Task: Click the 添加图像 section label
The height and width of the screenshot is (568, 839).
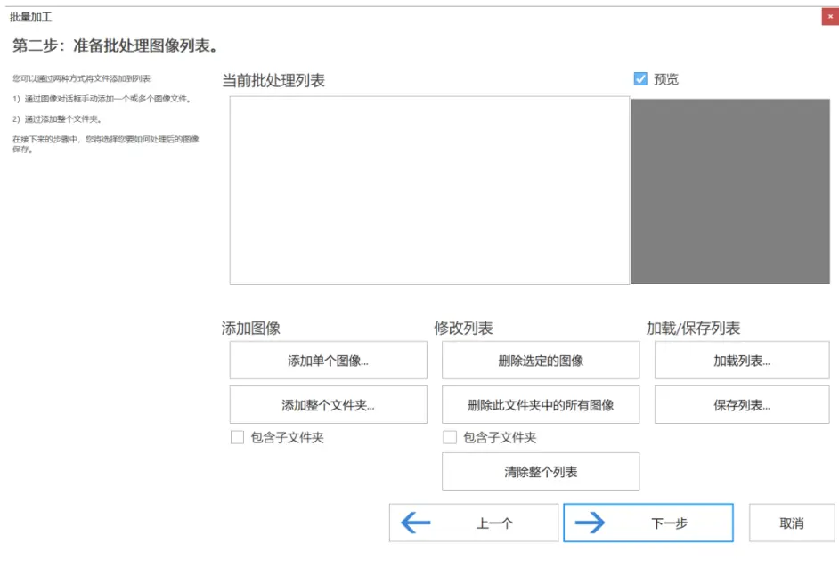Action: tap(251, 328)
